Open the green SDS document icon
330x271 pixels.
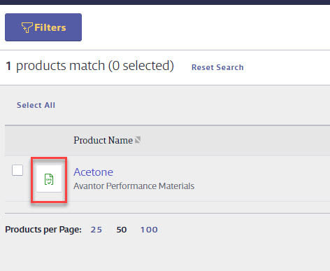point(49,179)
